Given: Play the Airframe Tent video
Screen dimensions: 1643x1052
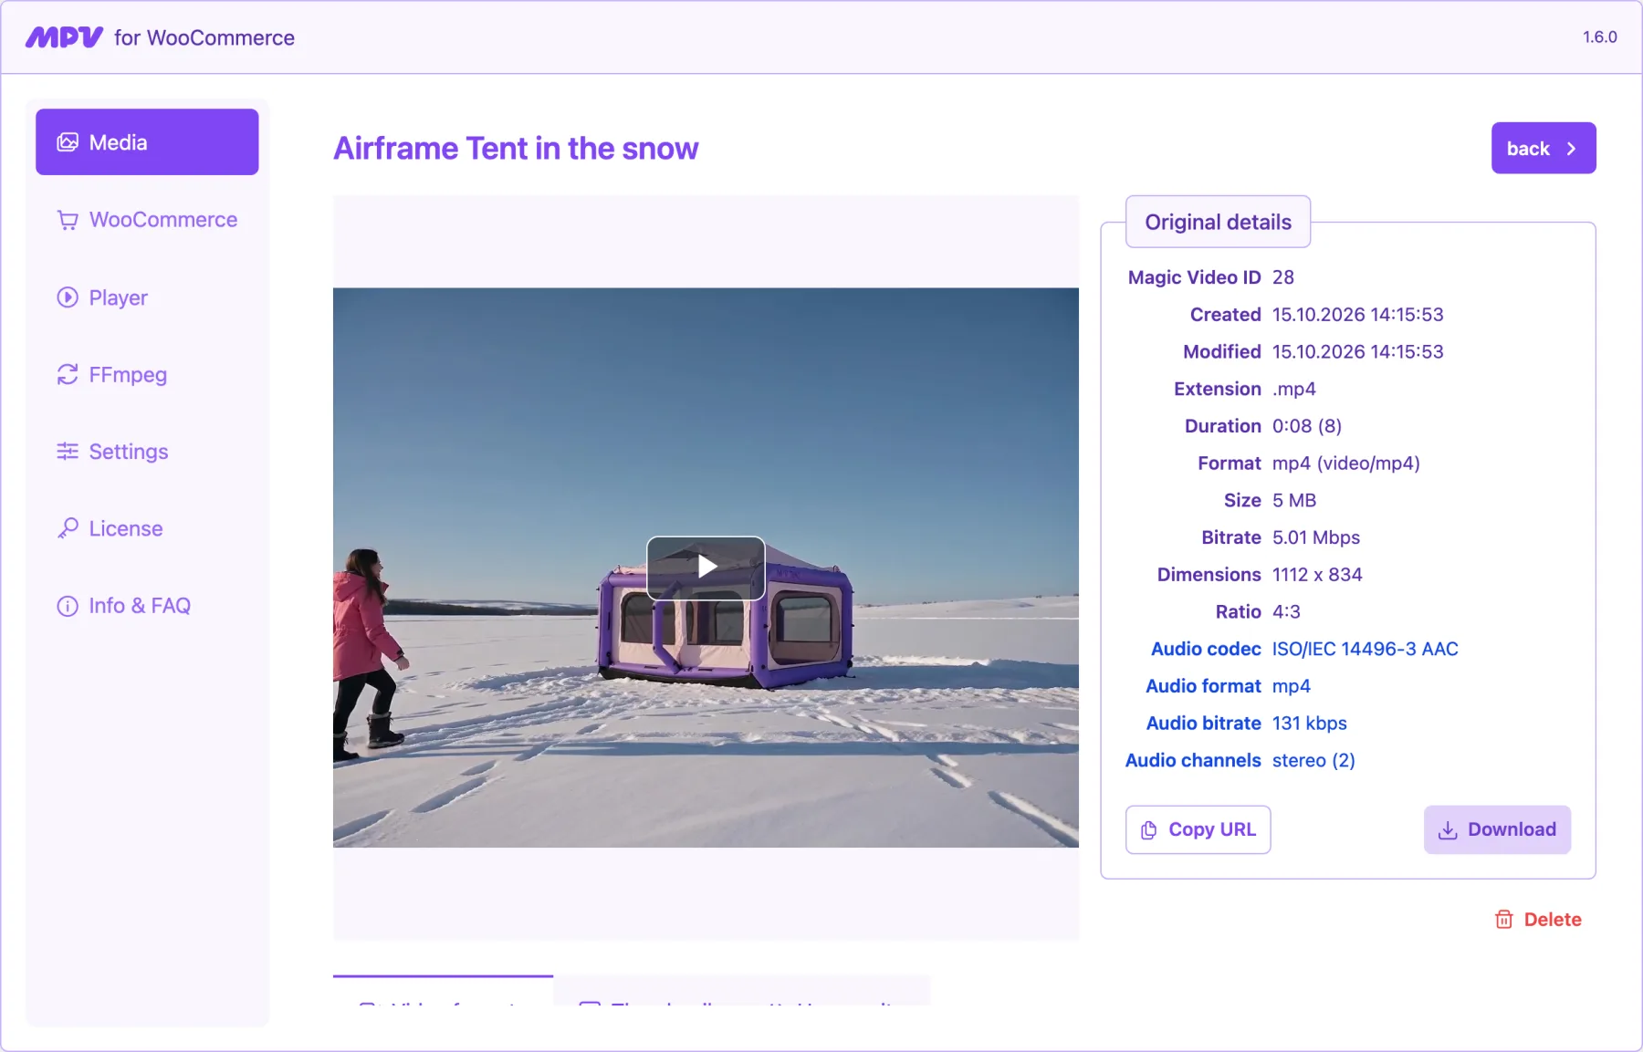Looking at the screenshot, I should (706, 568).
